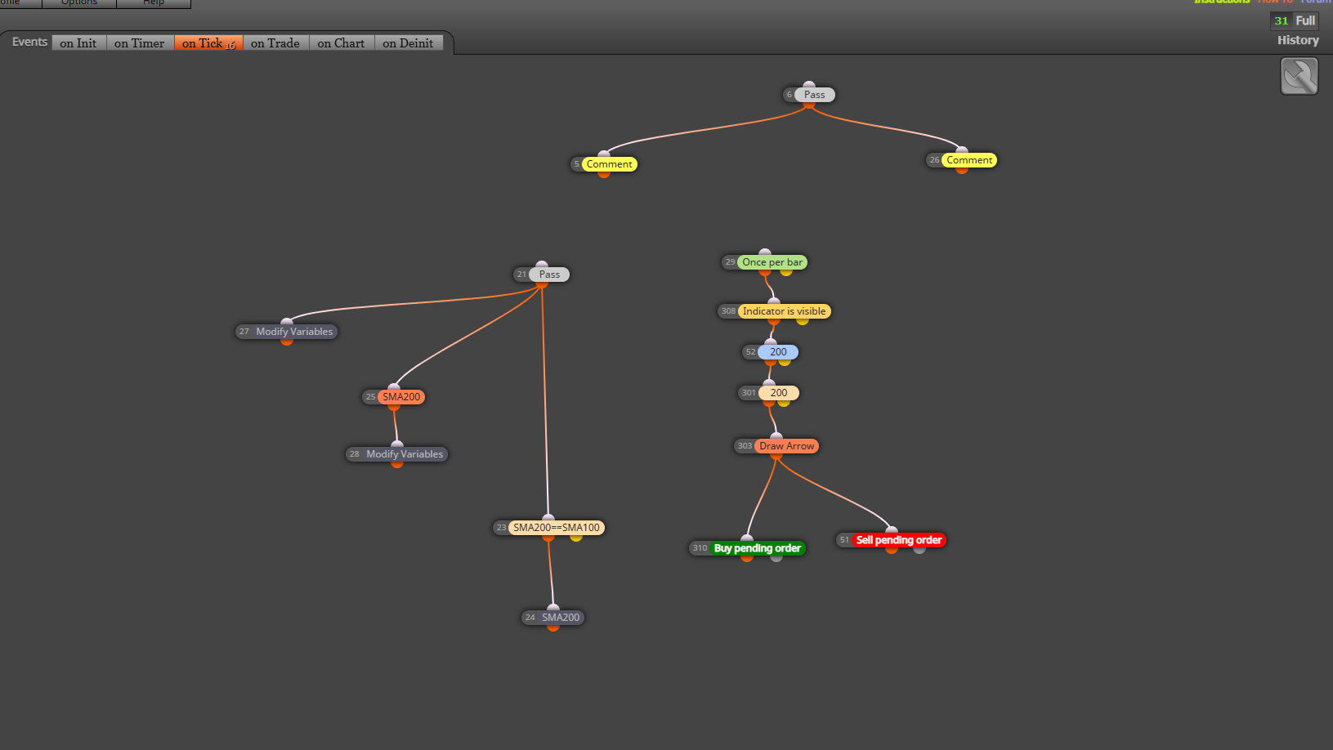Click yellow output connector of cream 200 node
Screen dimensions: 1333x750
784,403
